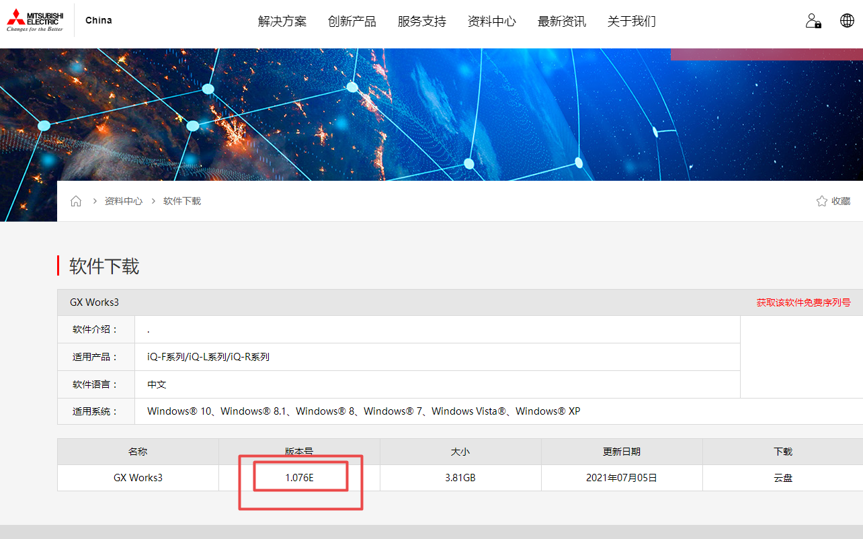Click the 更新日期 column header

click(x=622, y=452)
